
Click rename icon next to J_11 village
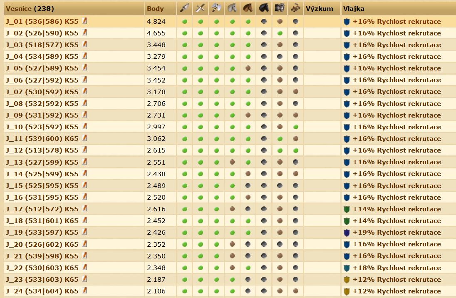point(84,138)
